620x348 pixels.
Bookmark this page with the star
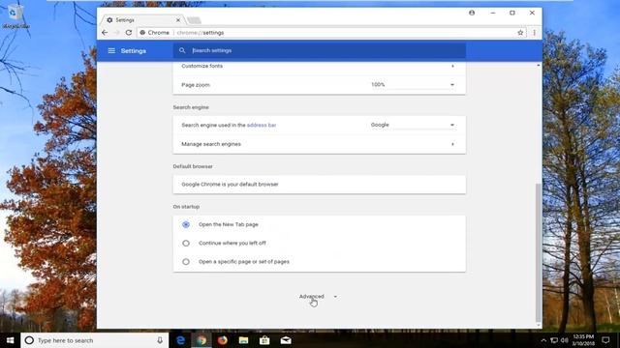tap(520, 33)
